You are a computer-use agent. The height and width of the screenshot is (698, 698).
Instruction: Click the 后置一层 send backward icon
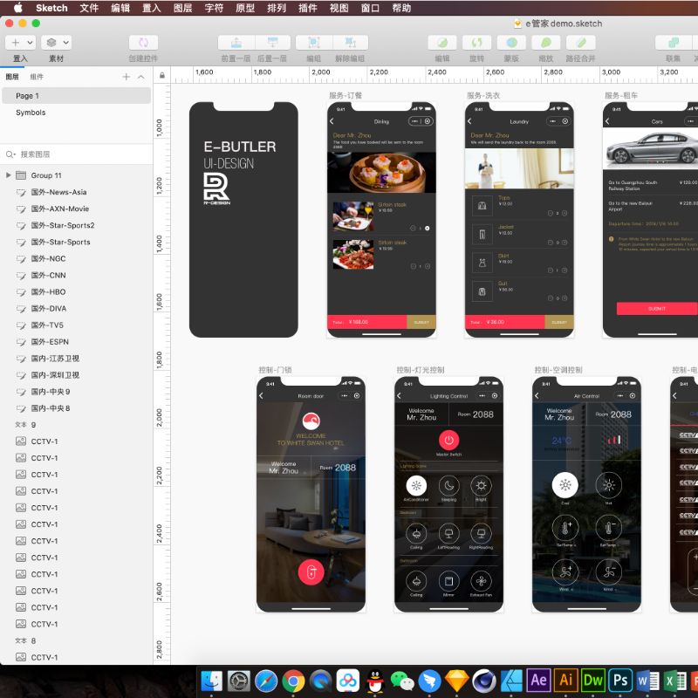pos(272,43)
